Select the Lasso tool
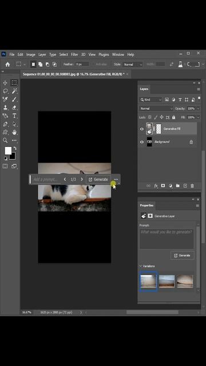The width and height of the screenshot is (206, 366). coord(5,91)
